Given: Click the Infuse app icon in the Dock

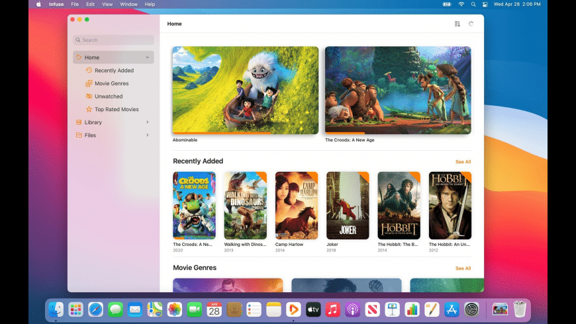Looking at the screenshot, I should point(293,309).
